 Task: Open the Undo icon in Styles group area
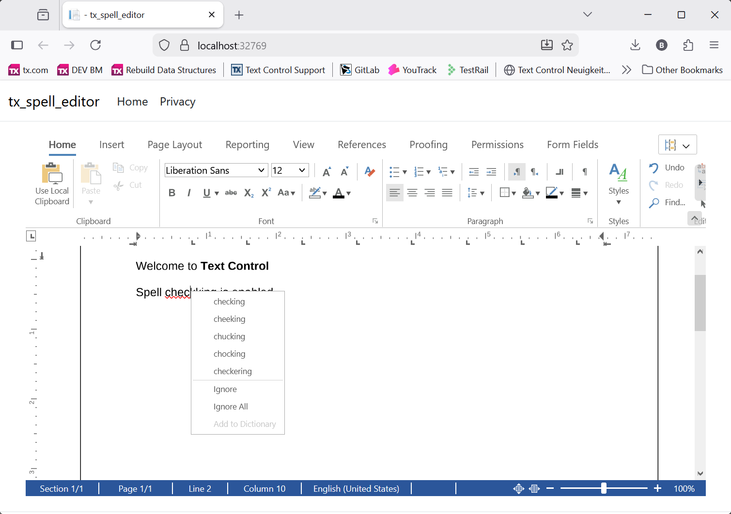click(x=653, y=167)
